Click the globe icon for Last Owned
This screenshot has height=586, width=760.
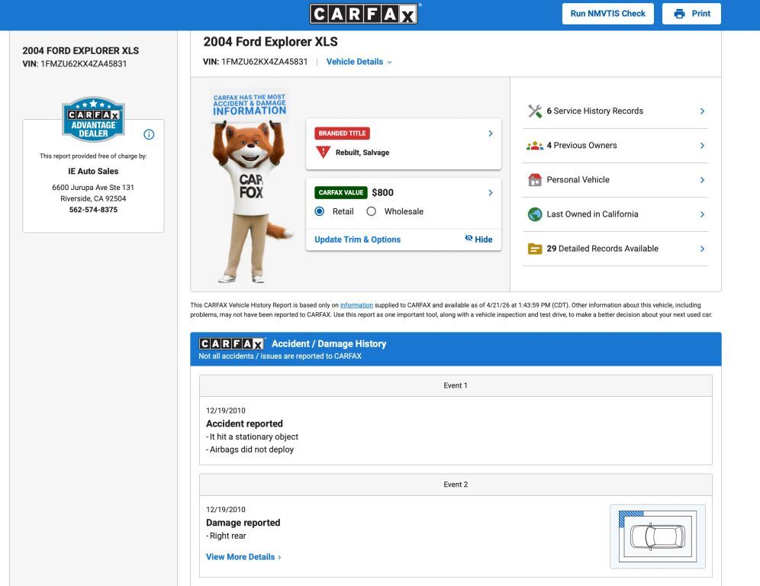tap(535, 214)
